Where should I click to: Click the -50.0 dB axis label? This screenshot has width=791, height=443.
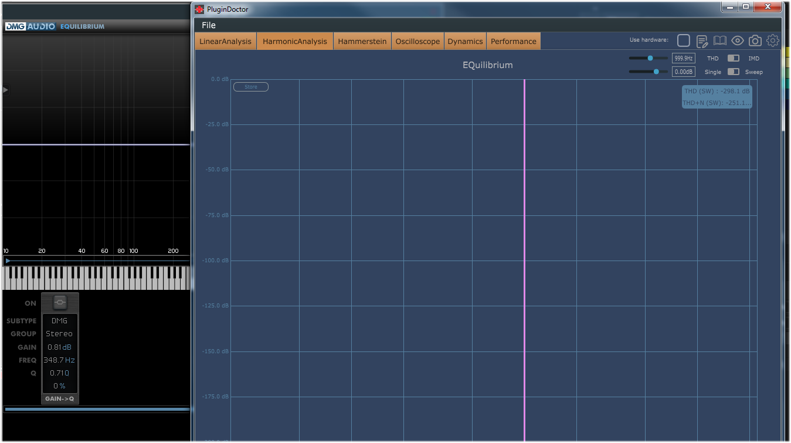click(217, 170)
